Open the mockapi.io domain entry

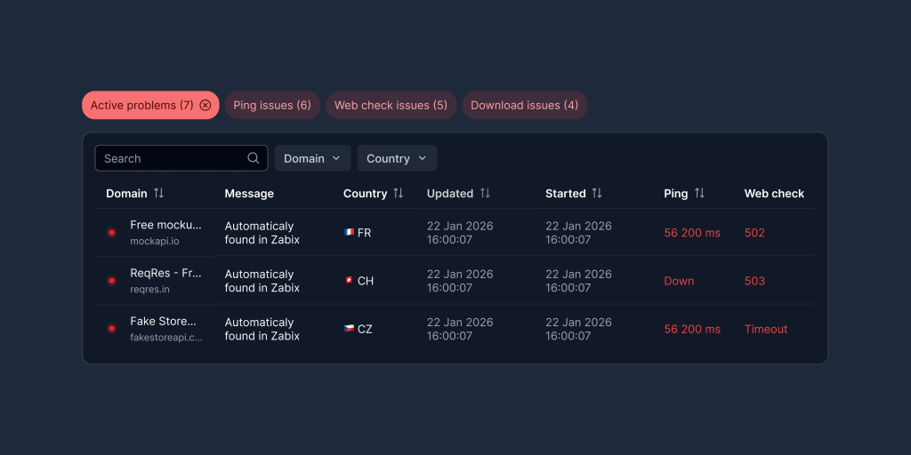165,233
